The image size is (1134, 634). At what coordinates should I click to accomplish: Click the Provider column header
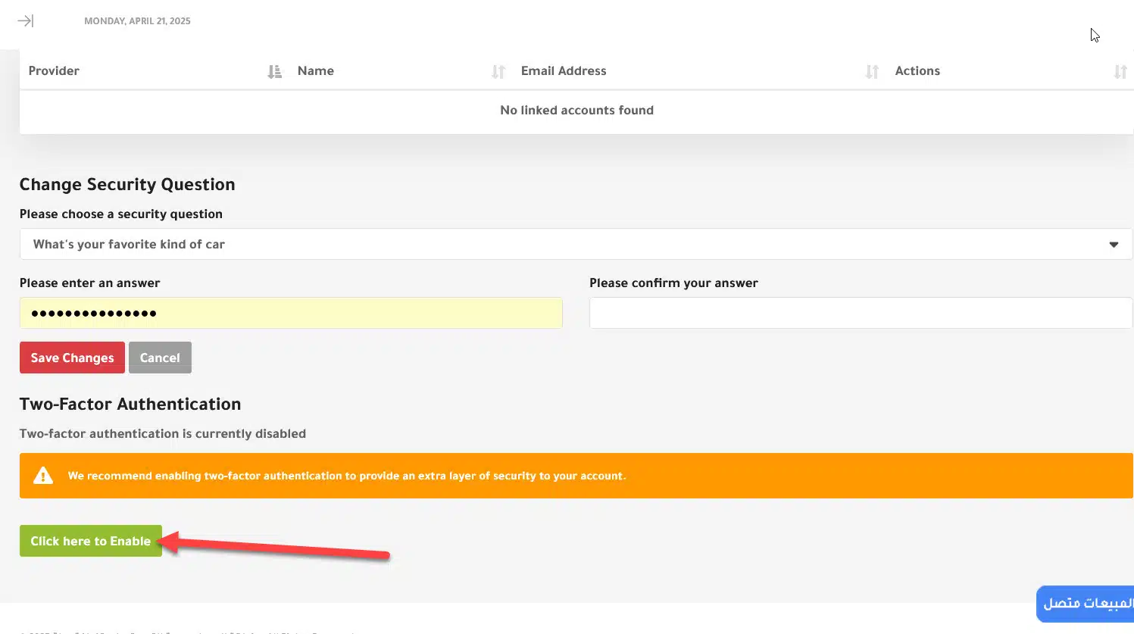click(x=54, y=70)
